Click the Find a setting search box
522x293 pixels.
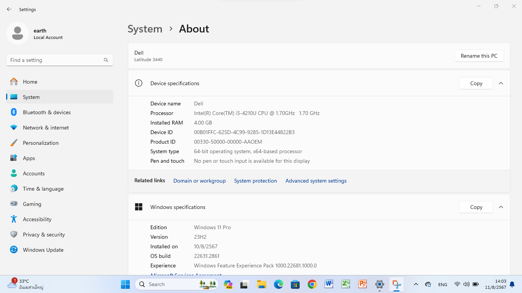tap(59, 60)
